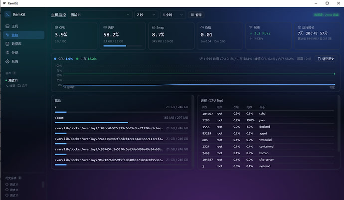Toggle the 暂停 pause monitoring button
The height and width of the screenshot is (200, 344).
point(196,14)
